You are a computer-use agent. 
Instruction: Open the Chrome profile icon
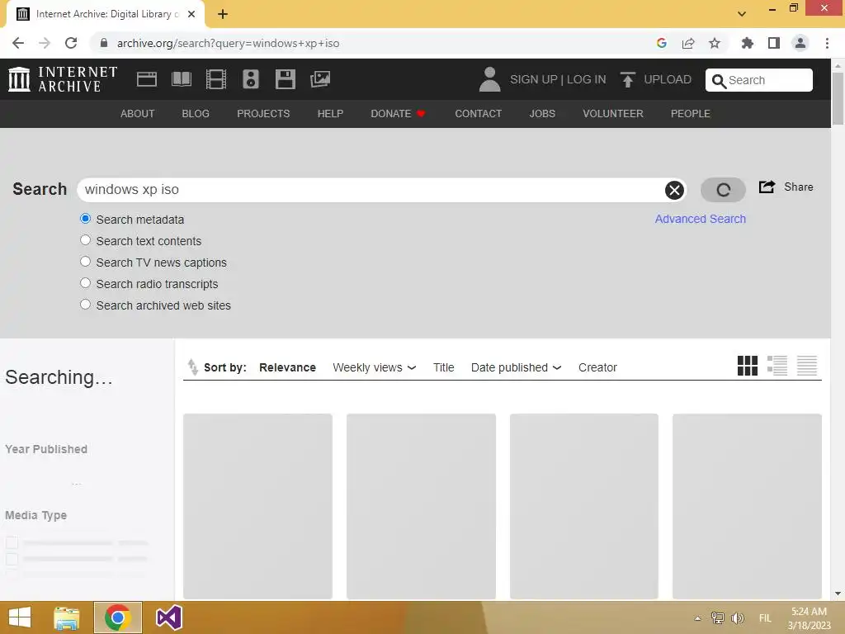tap(800, 43)
